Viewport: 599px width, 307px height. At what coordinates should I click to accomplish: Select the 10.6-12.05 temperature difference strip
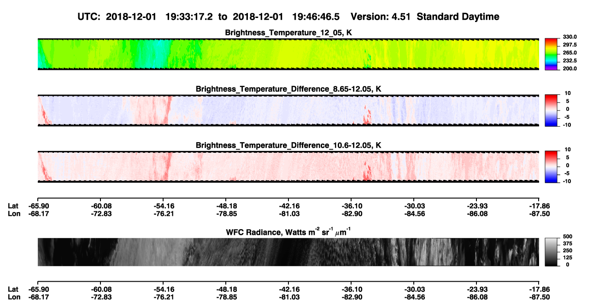(288, 166)
